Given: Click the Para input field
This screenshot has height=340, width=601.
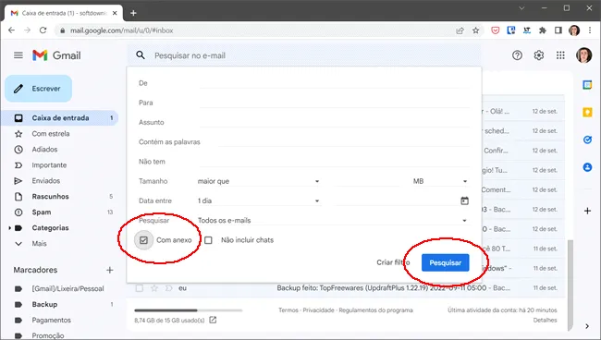Looking at the screenshot, I should coord(334,103).
